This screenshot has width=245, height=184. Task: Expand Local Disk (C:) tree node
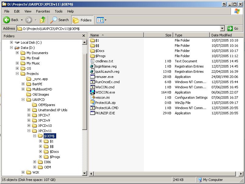click(11, 42)
